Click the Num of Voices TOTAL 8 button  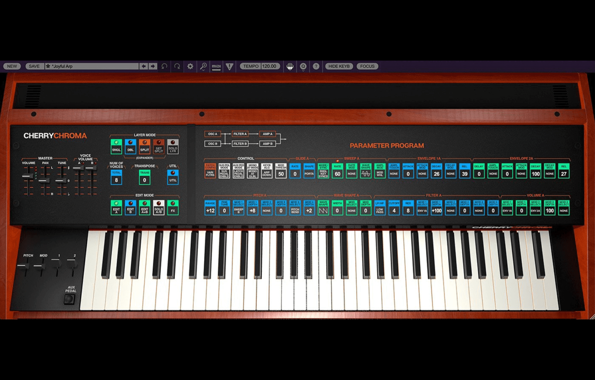click(x=116, y=177)
